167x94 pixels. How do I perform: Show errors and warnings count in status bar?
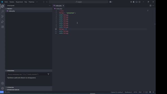[x=7, y=92]
